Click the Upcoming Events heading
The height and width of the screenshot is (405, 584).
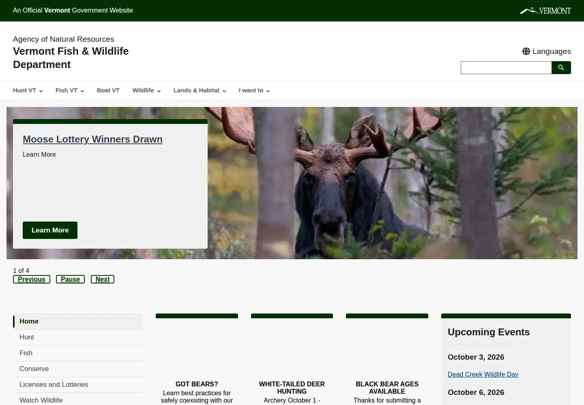489,332
